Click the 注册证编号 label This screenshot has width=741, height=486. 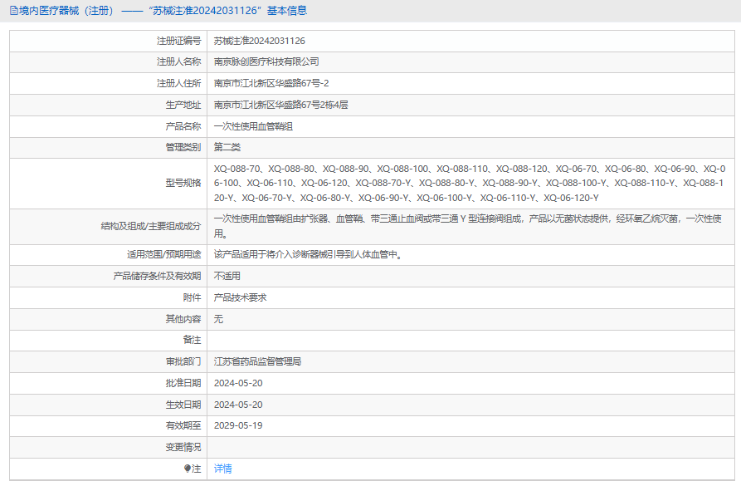(x=178, y=41)
